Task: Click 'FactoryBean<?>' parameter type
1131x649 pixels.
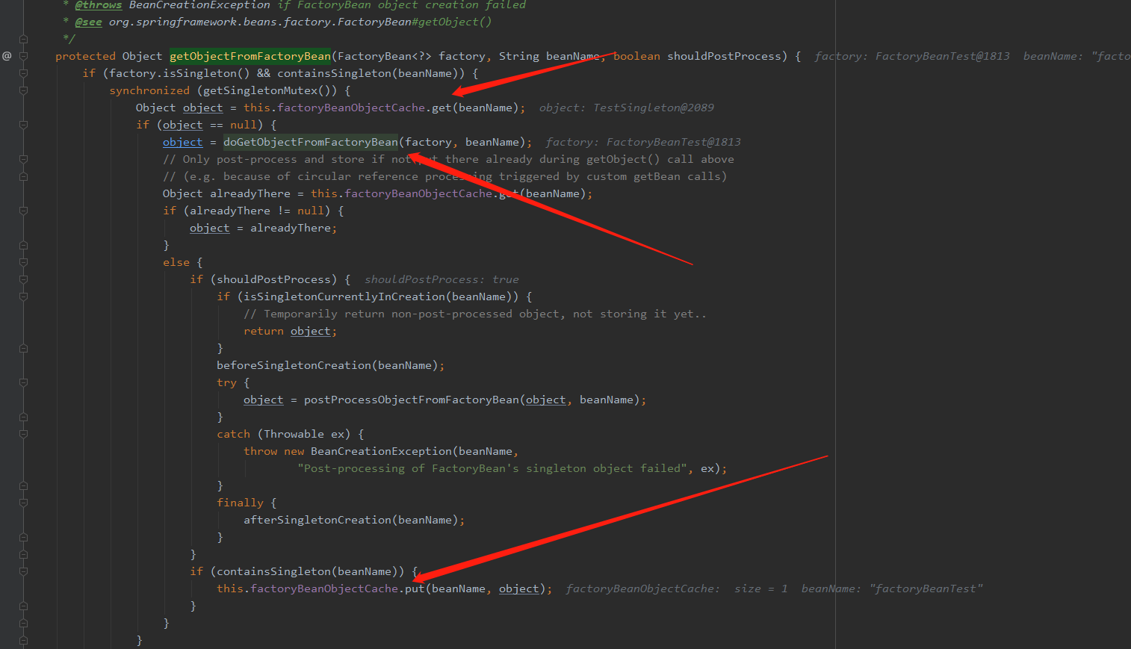Action: click(x=385, y=56)
